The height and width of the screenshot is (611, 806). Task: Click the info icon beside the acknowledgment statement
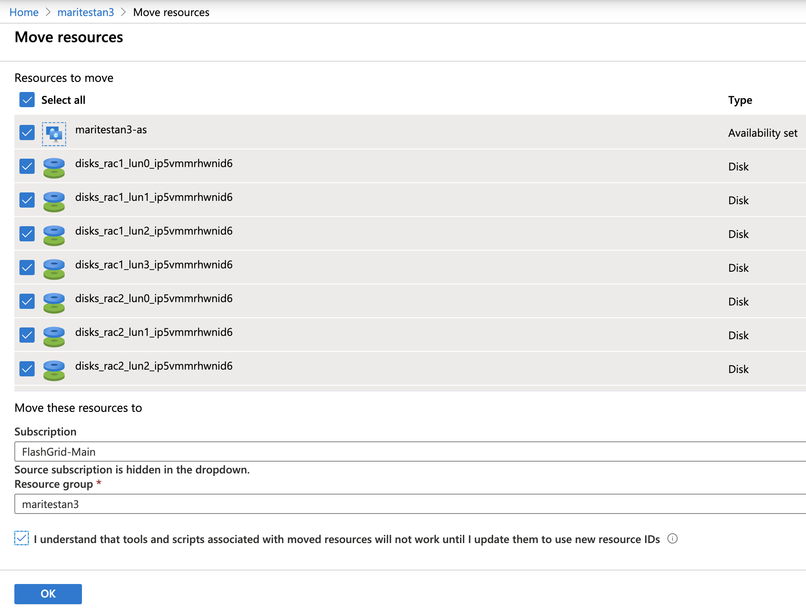click(x=673, y=539)
